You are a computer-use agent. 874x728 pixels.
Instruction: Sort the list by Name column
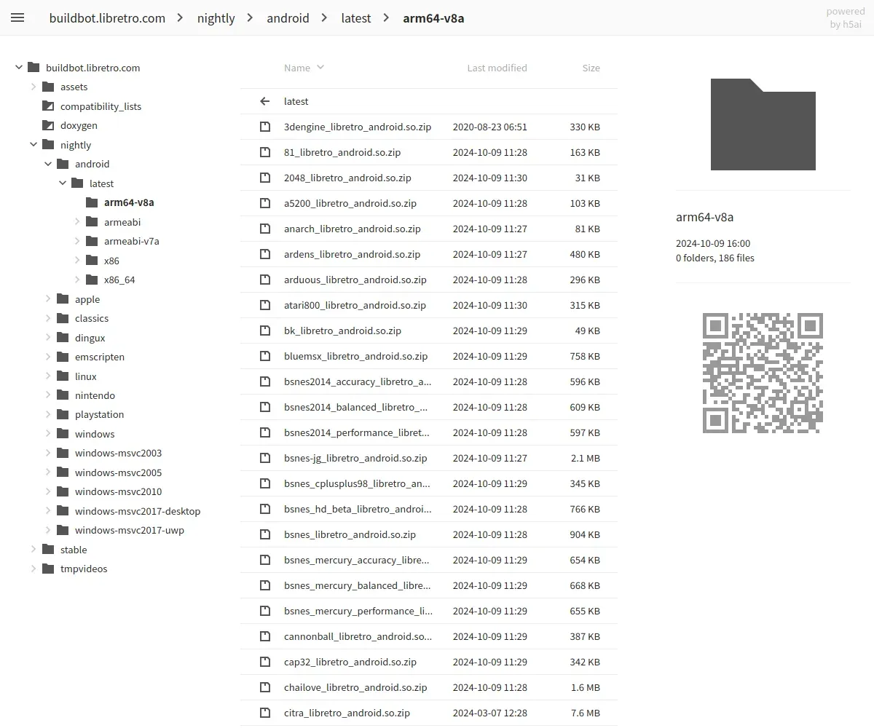click(304, 68)
